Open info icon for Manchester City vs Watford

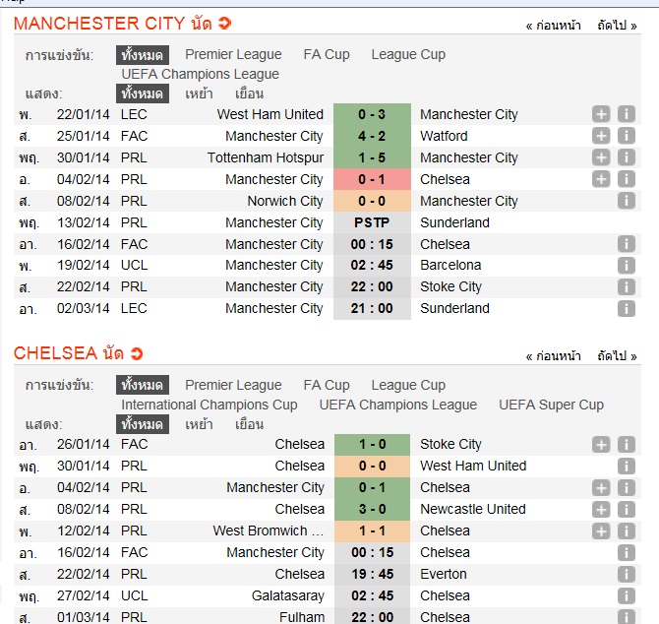[627, 136]
